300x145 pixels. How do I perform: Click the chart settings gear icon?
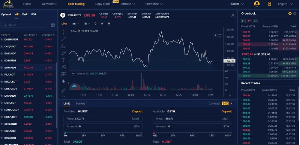(230, 95)
